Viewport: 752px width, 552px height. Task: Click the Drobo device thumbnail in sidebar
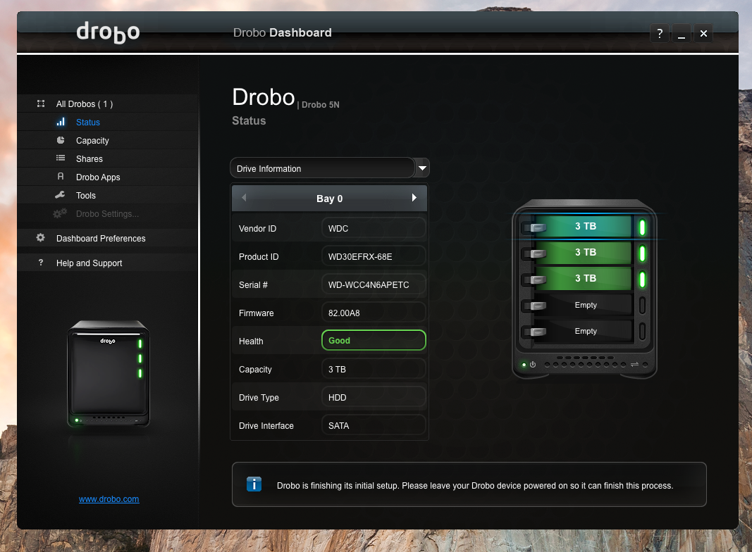(109, 373)
